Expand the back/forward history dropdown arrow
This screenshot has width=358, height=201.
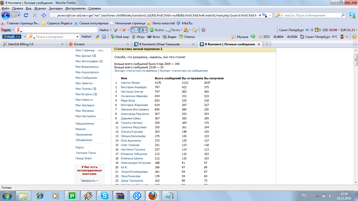(x=19, y=15)
